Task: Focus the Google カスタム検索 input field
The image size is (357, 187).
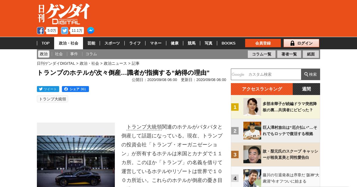Action: click(x=266, y=74)
